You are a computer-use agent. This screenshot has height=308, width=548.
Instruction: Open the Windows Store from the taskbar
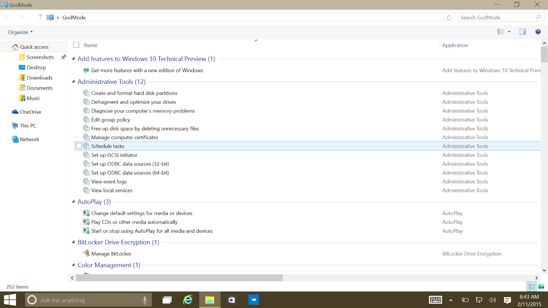(232, 300)
